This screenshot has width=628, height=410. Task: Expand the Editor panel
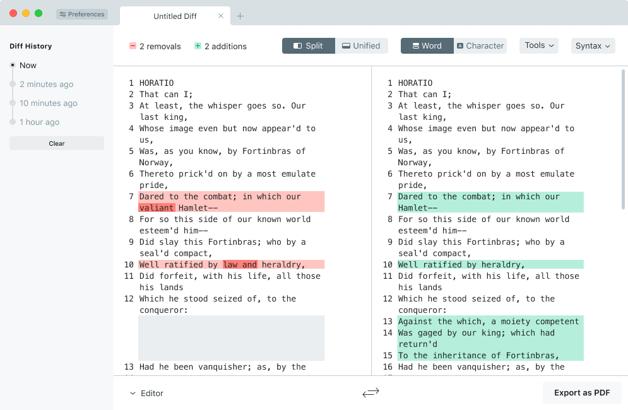146,394
